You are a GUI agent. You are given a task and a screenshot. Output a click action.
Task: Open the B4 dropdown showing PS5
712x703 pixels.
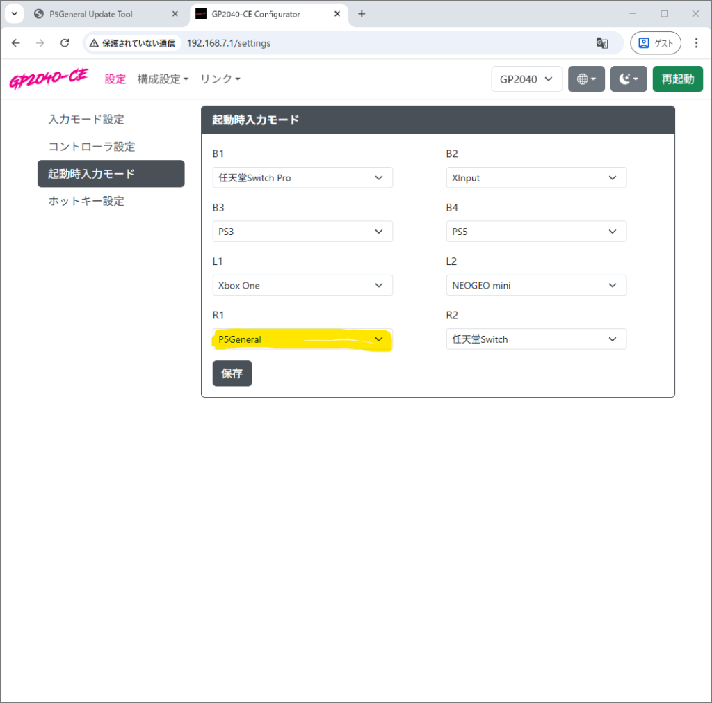point(535,232)
